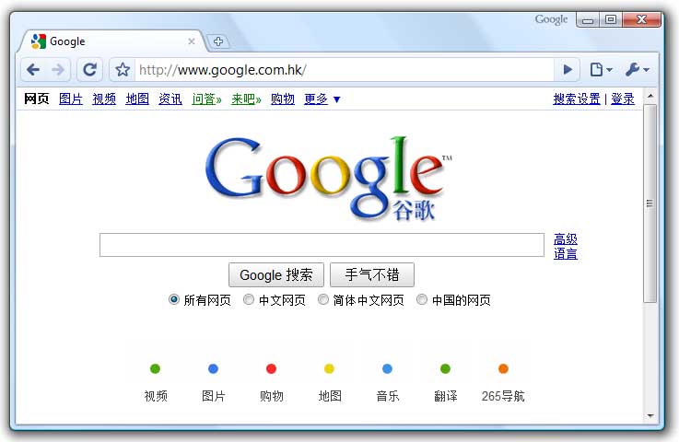This screenshot has width=679, height=442.
Task: Click the red dot above 购物
Action: tap(271, 369)
